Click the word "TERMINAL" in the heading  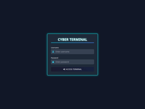coord(78,40)
